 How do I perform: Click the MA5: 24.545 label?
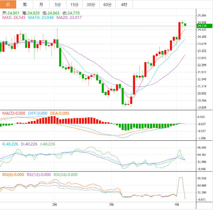(x=14, y=18)
